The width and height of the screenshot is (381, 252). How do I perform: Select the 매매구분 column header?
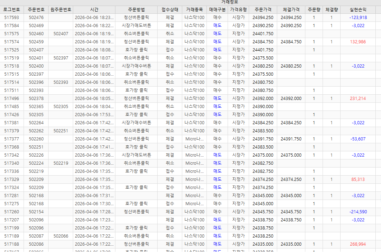tap(217, 10)
